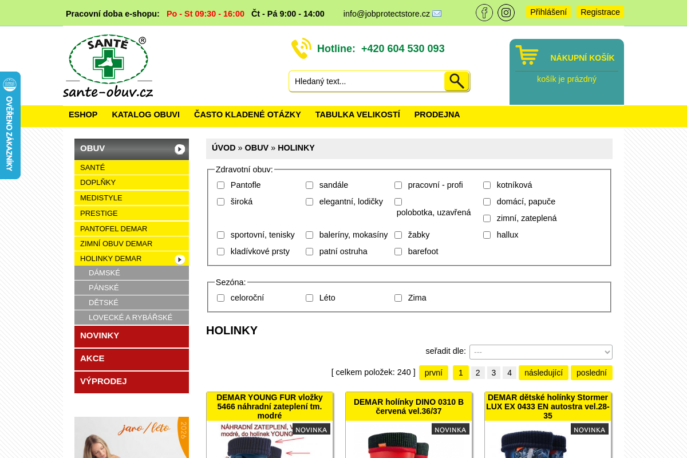The image size is (687, 458).
Task: Open the TABULKA VELIKOSTÍ menu item
Action: pyautogui.click(x=357, y=114)
